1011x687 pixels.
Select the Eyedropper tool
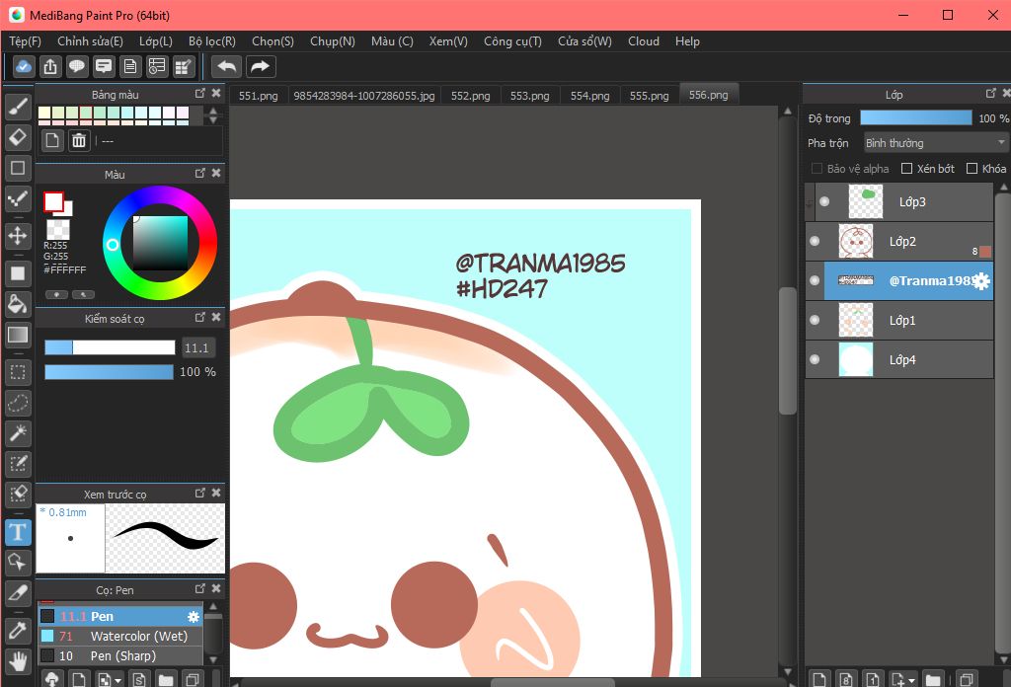click(x=17, y=628)
